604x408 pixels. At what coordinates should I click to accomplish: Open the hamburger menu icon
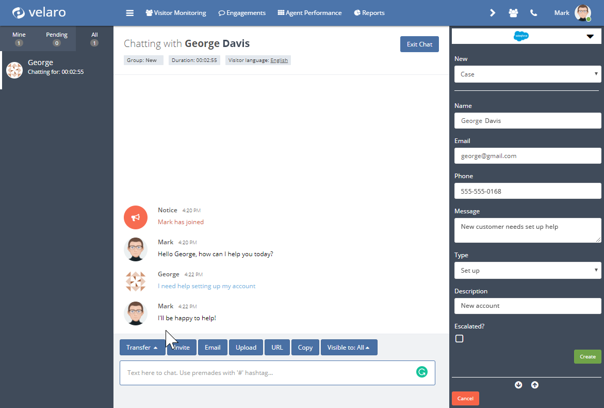point(130,13)
